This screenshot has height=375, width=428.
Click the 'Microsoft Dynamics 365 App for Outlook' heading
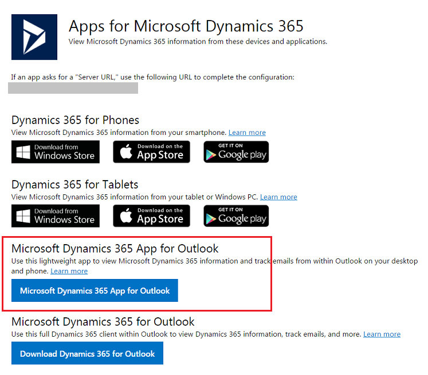coord(115,249)
